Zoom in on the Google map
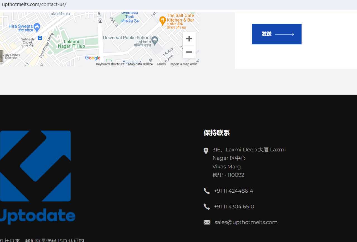Viewport: 357px width, 242px height. point(189,38)
